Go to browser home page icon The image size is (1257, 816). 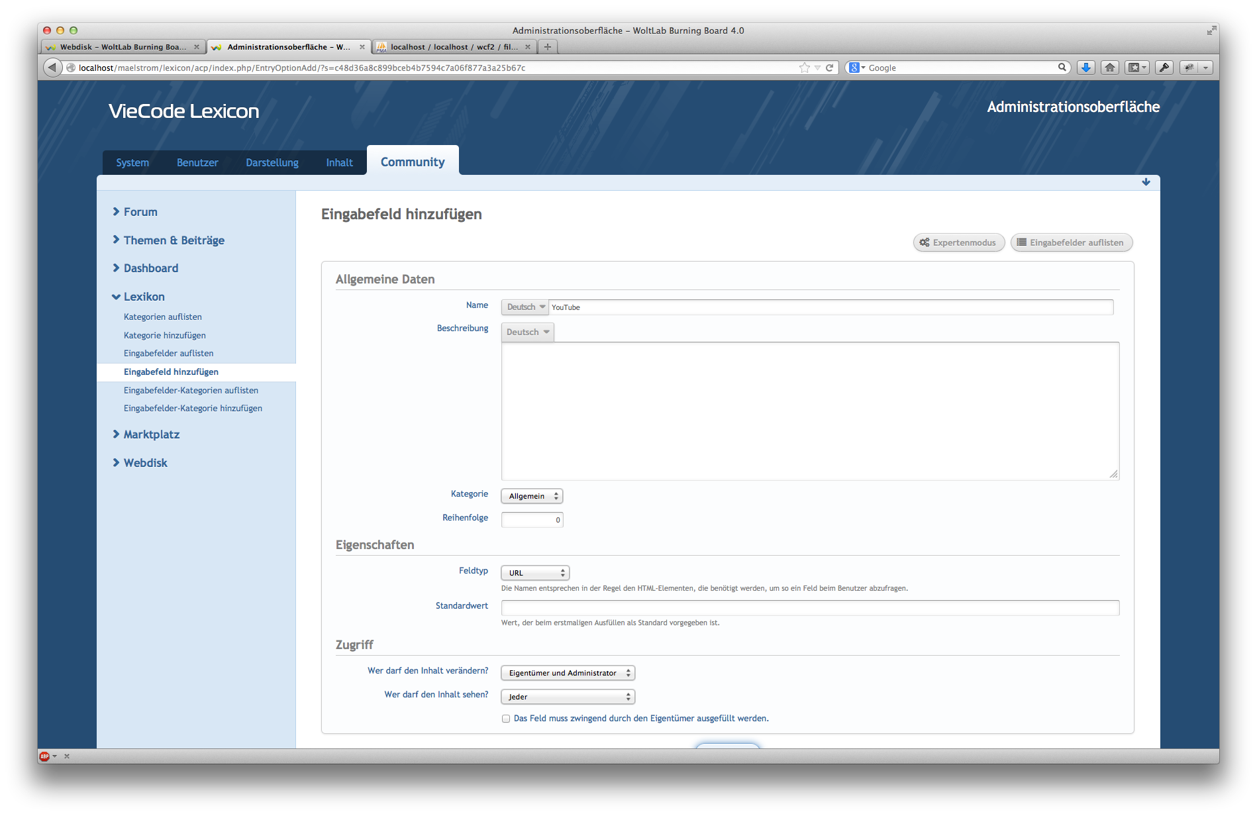(x=1110, y=68)
